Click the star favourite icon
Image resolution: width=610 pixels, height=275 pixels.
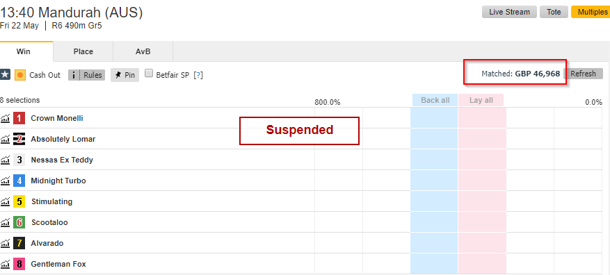[5, 74]
